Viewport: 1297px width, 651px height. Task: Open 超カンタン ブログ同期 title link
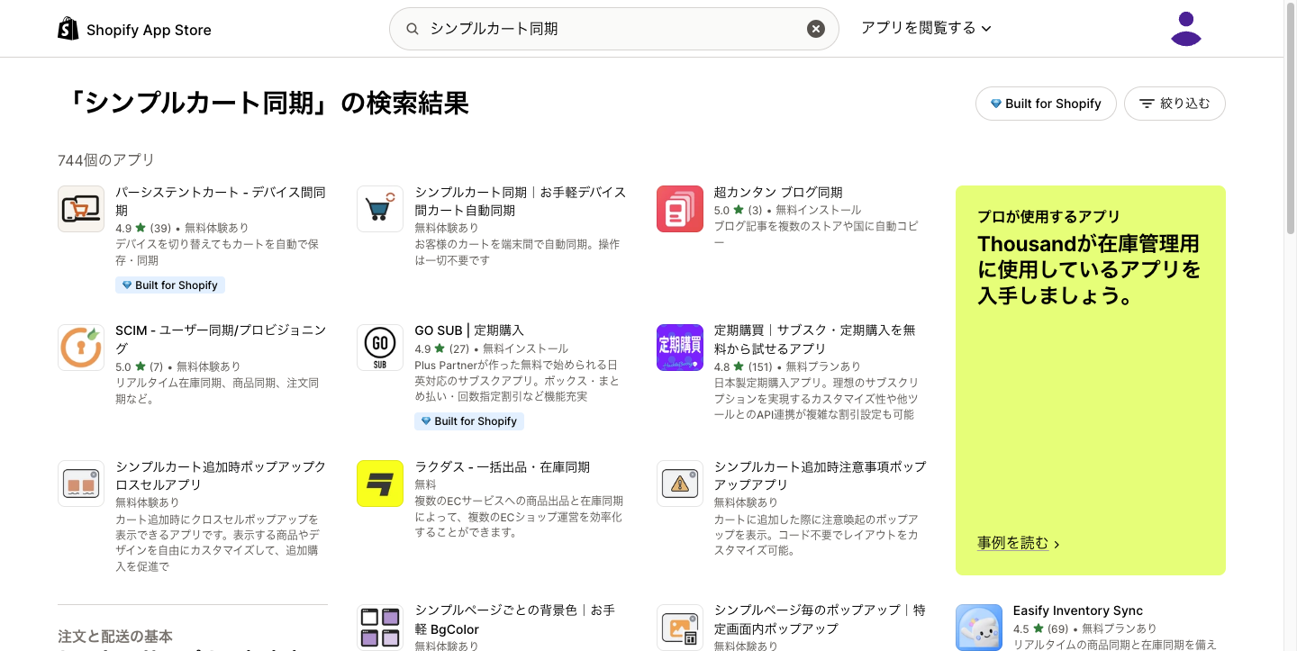778,192
